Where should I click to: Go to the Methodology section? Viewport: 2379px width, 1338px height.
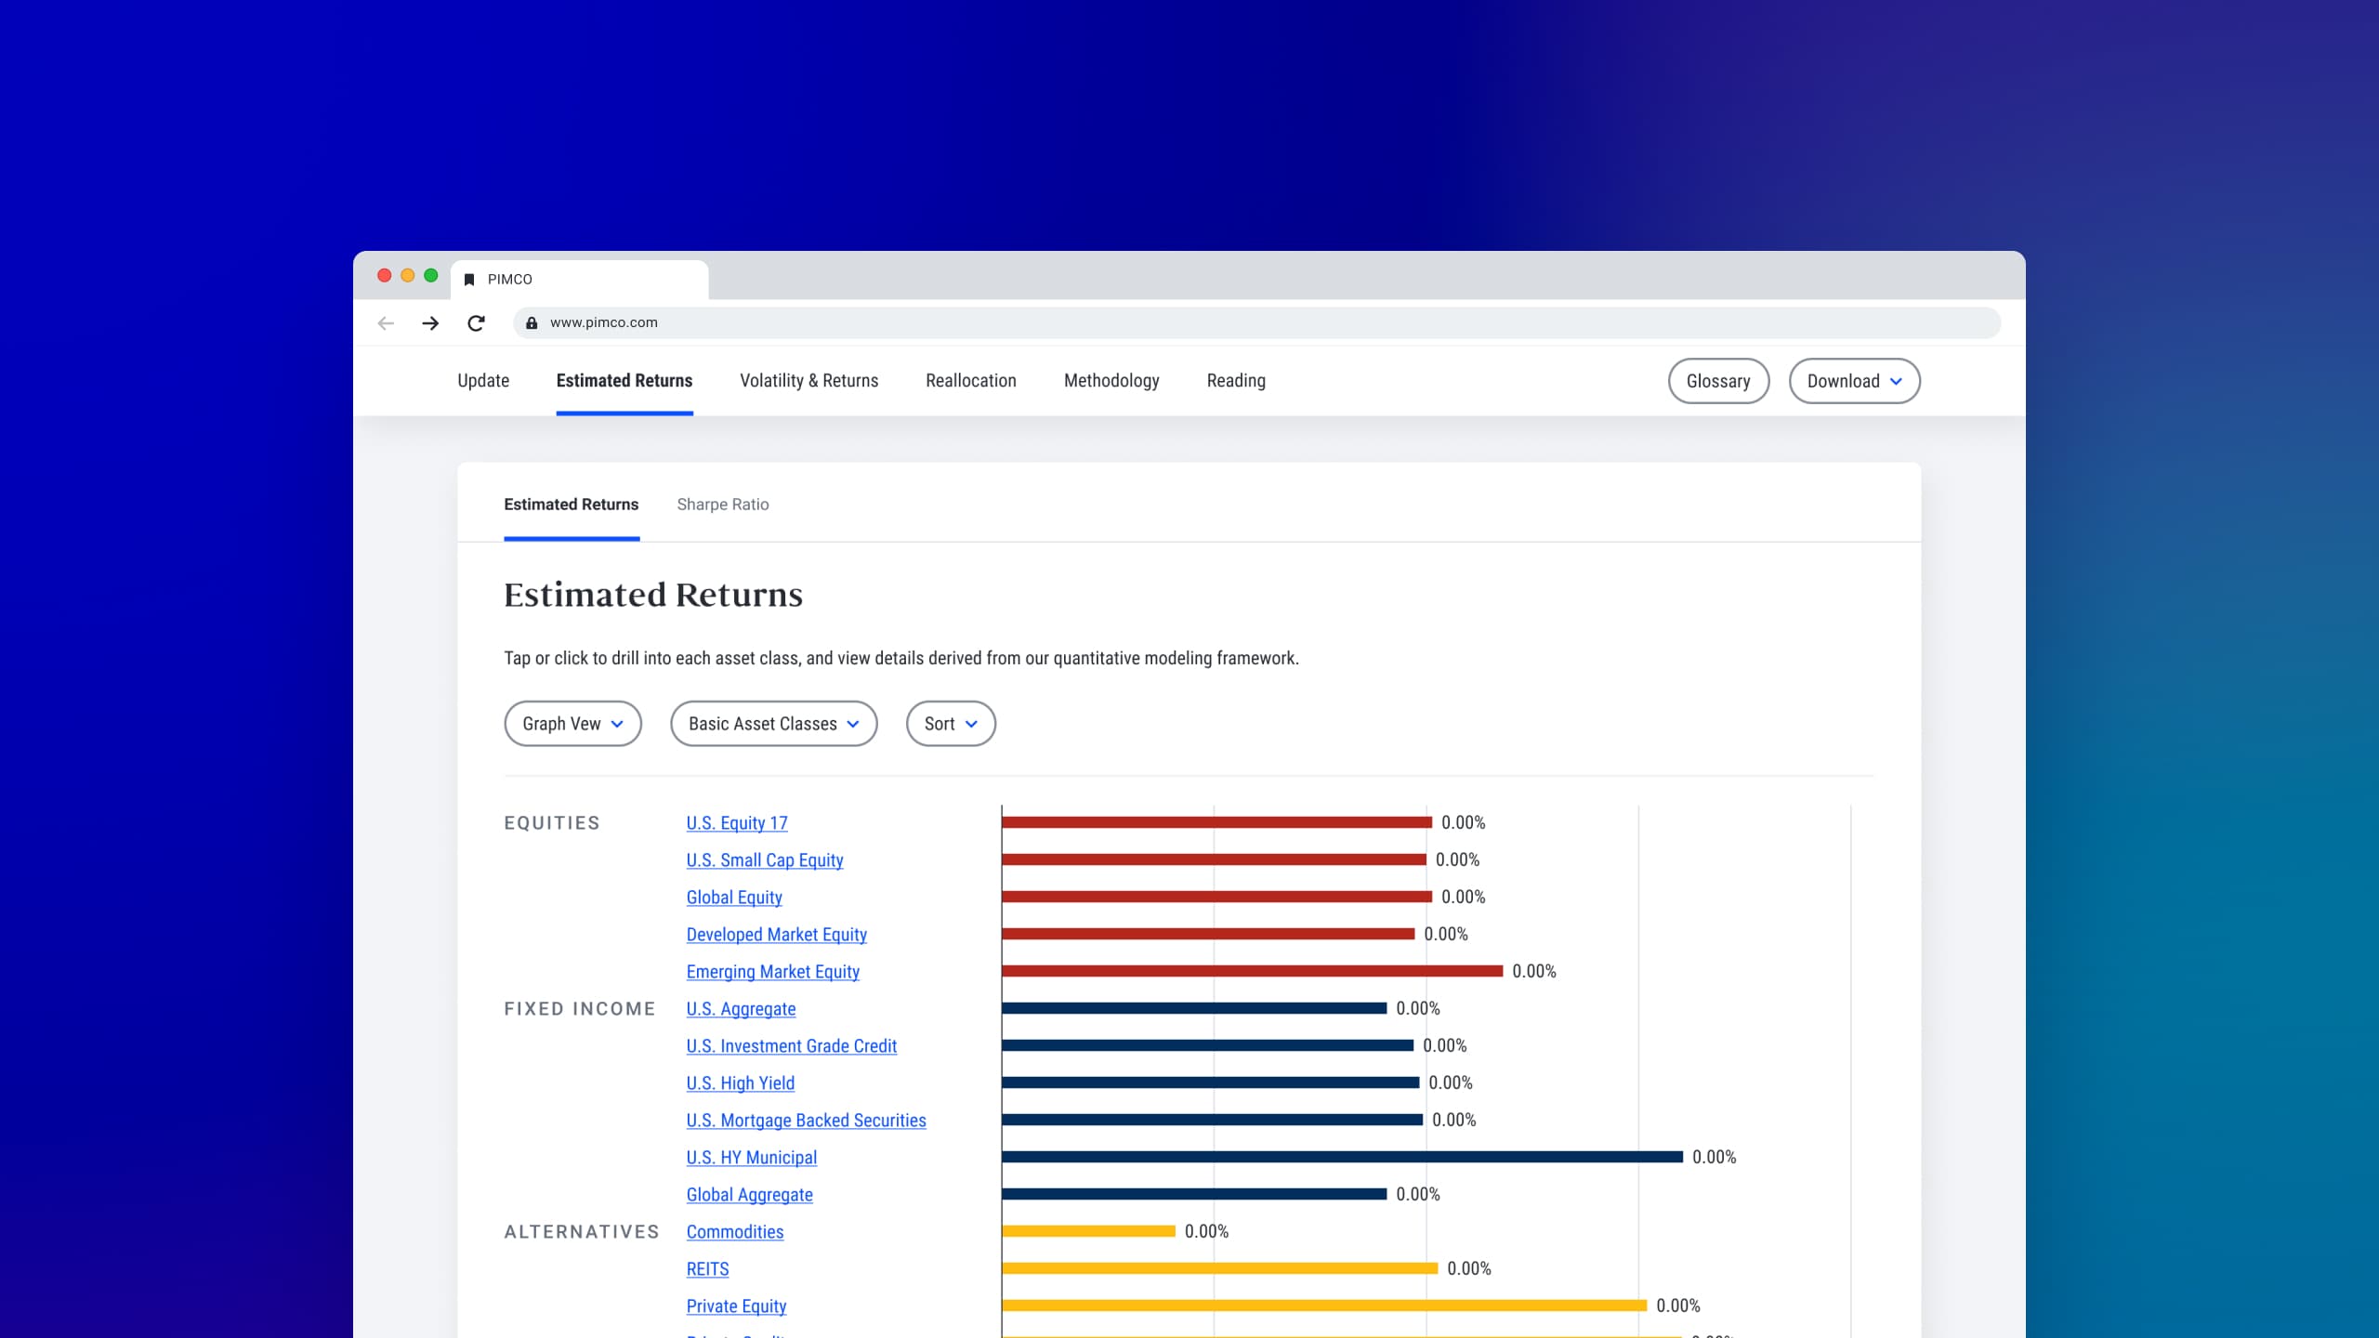point(1111,381)
